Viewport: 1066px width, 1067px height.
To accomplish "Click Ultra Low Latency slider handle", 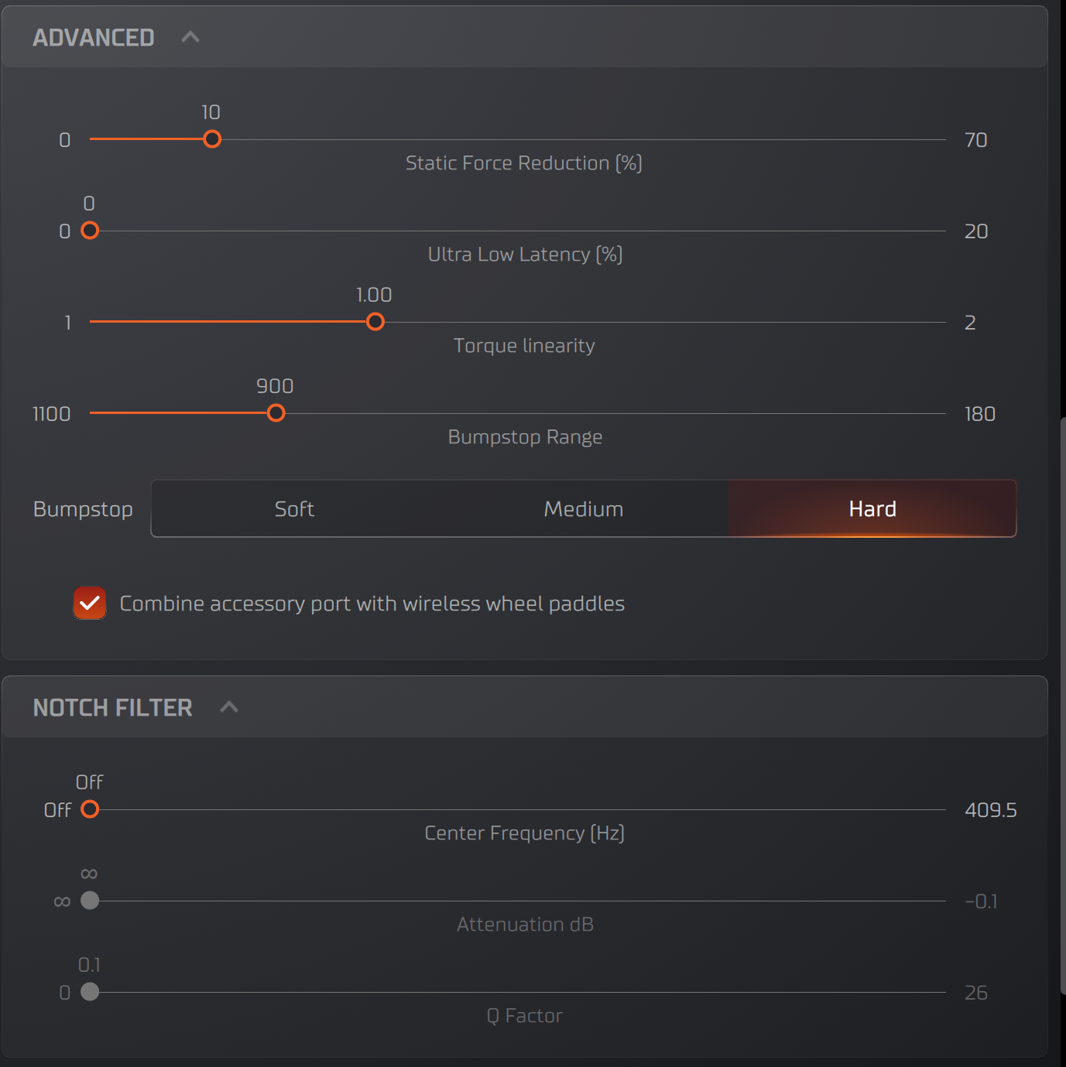I will 90,231.
